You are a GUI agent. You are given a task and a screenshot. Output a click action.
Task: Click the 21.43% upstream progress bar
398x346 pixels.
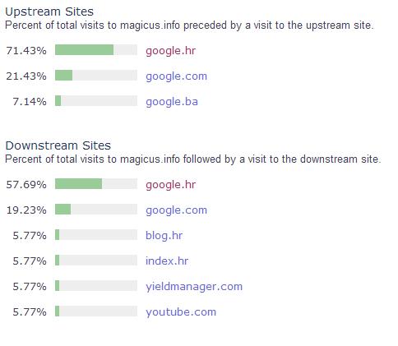tap(96, 76)
